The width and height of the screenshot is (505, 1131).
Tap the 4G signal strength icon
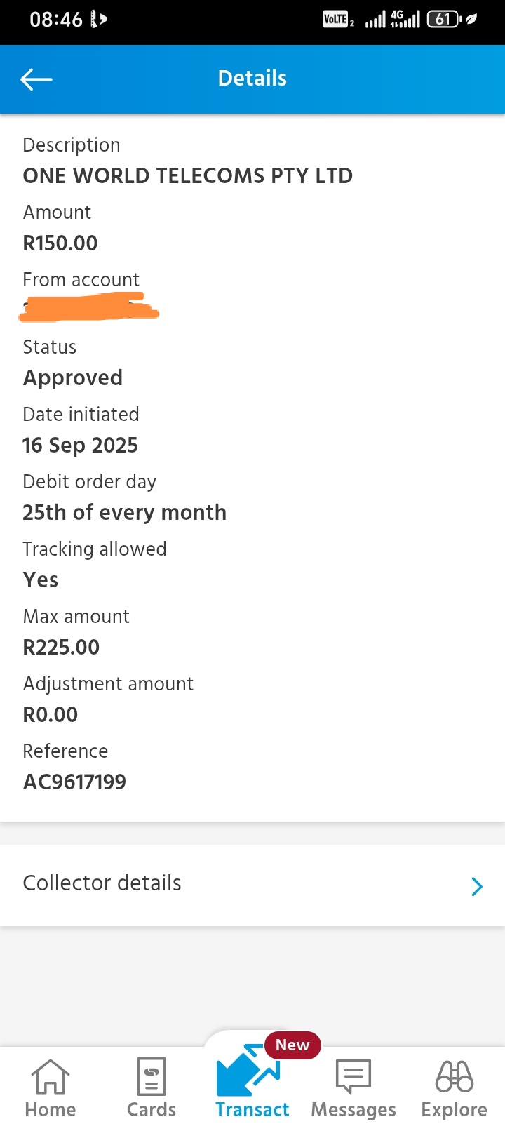click(x=405, y=19)
